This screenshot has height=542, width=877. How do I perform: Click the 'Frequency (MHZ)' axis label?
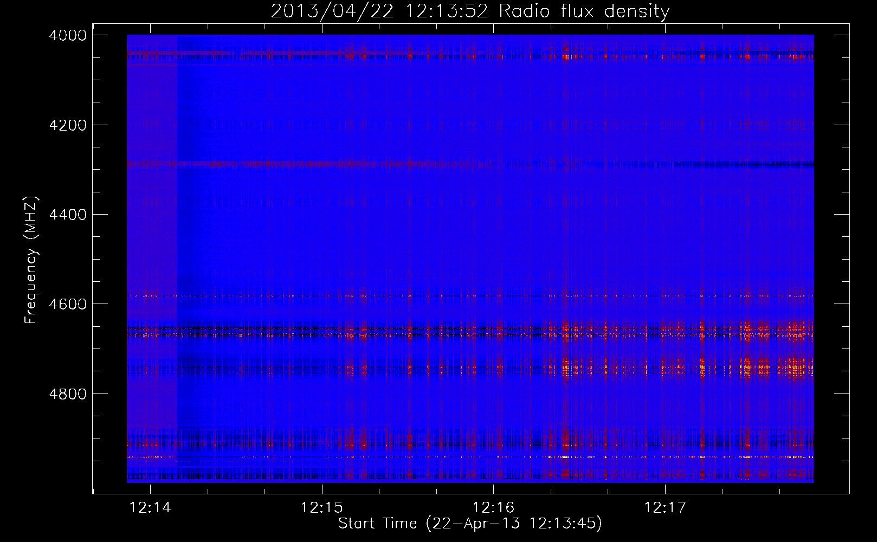click(x=31, y=260)
